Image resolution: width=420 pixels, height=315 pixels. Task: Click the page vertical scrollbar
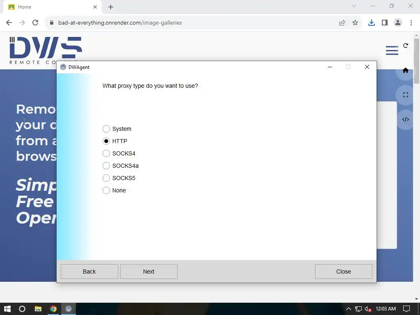416,61
